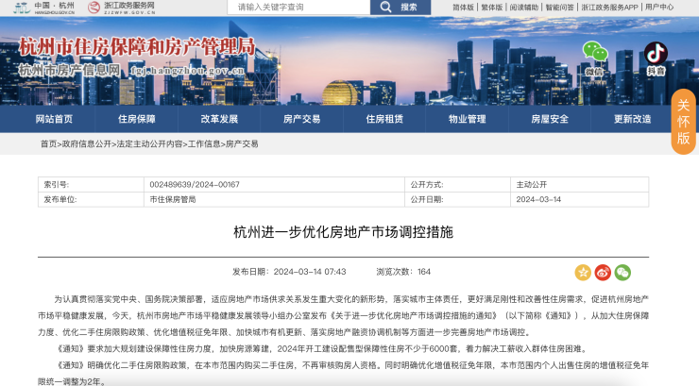Open the 住房保障 nav item

click(136, 119)
